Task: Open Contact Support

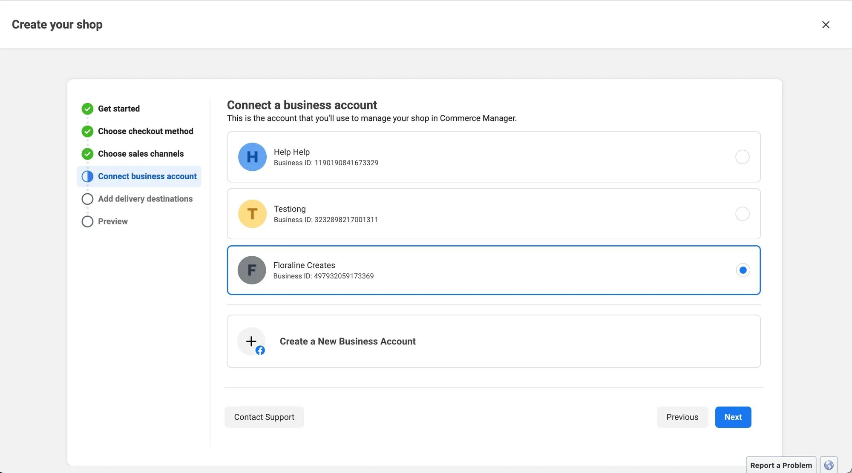Action: [264, 417]
